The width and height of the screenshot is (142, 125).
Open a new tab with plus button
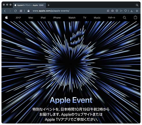click(48, 5)
